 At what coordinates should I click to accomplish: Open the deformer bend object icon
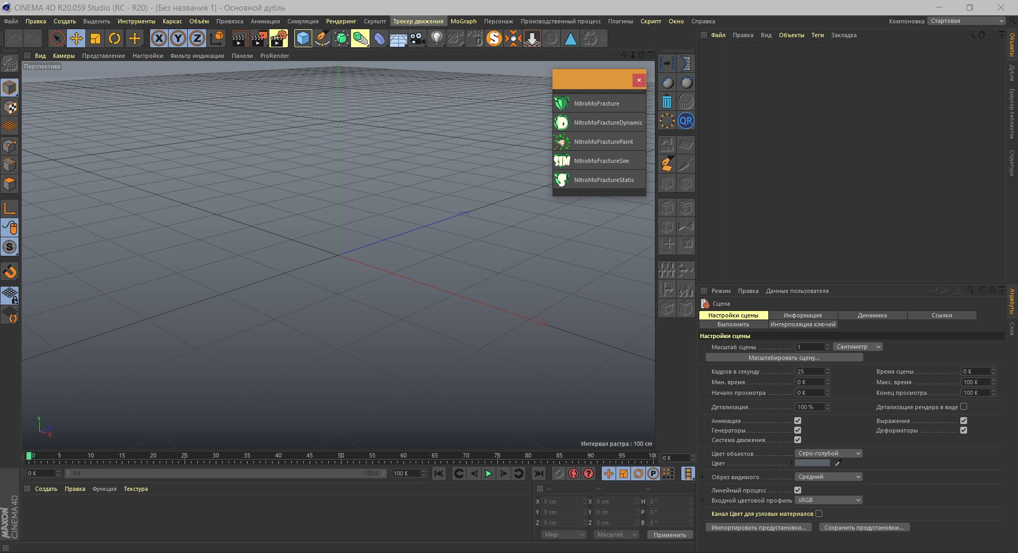[380, 38]
